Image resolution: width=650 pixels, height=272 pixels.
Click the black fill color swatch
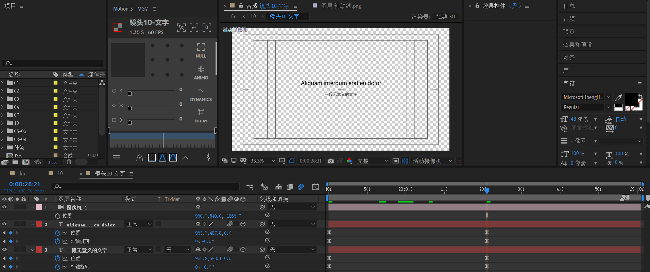(x=631, y=99)
